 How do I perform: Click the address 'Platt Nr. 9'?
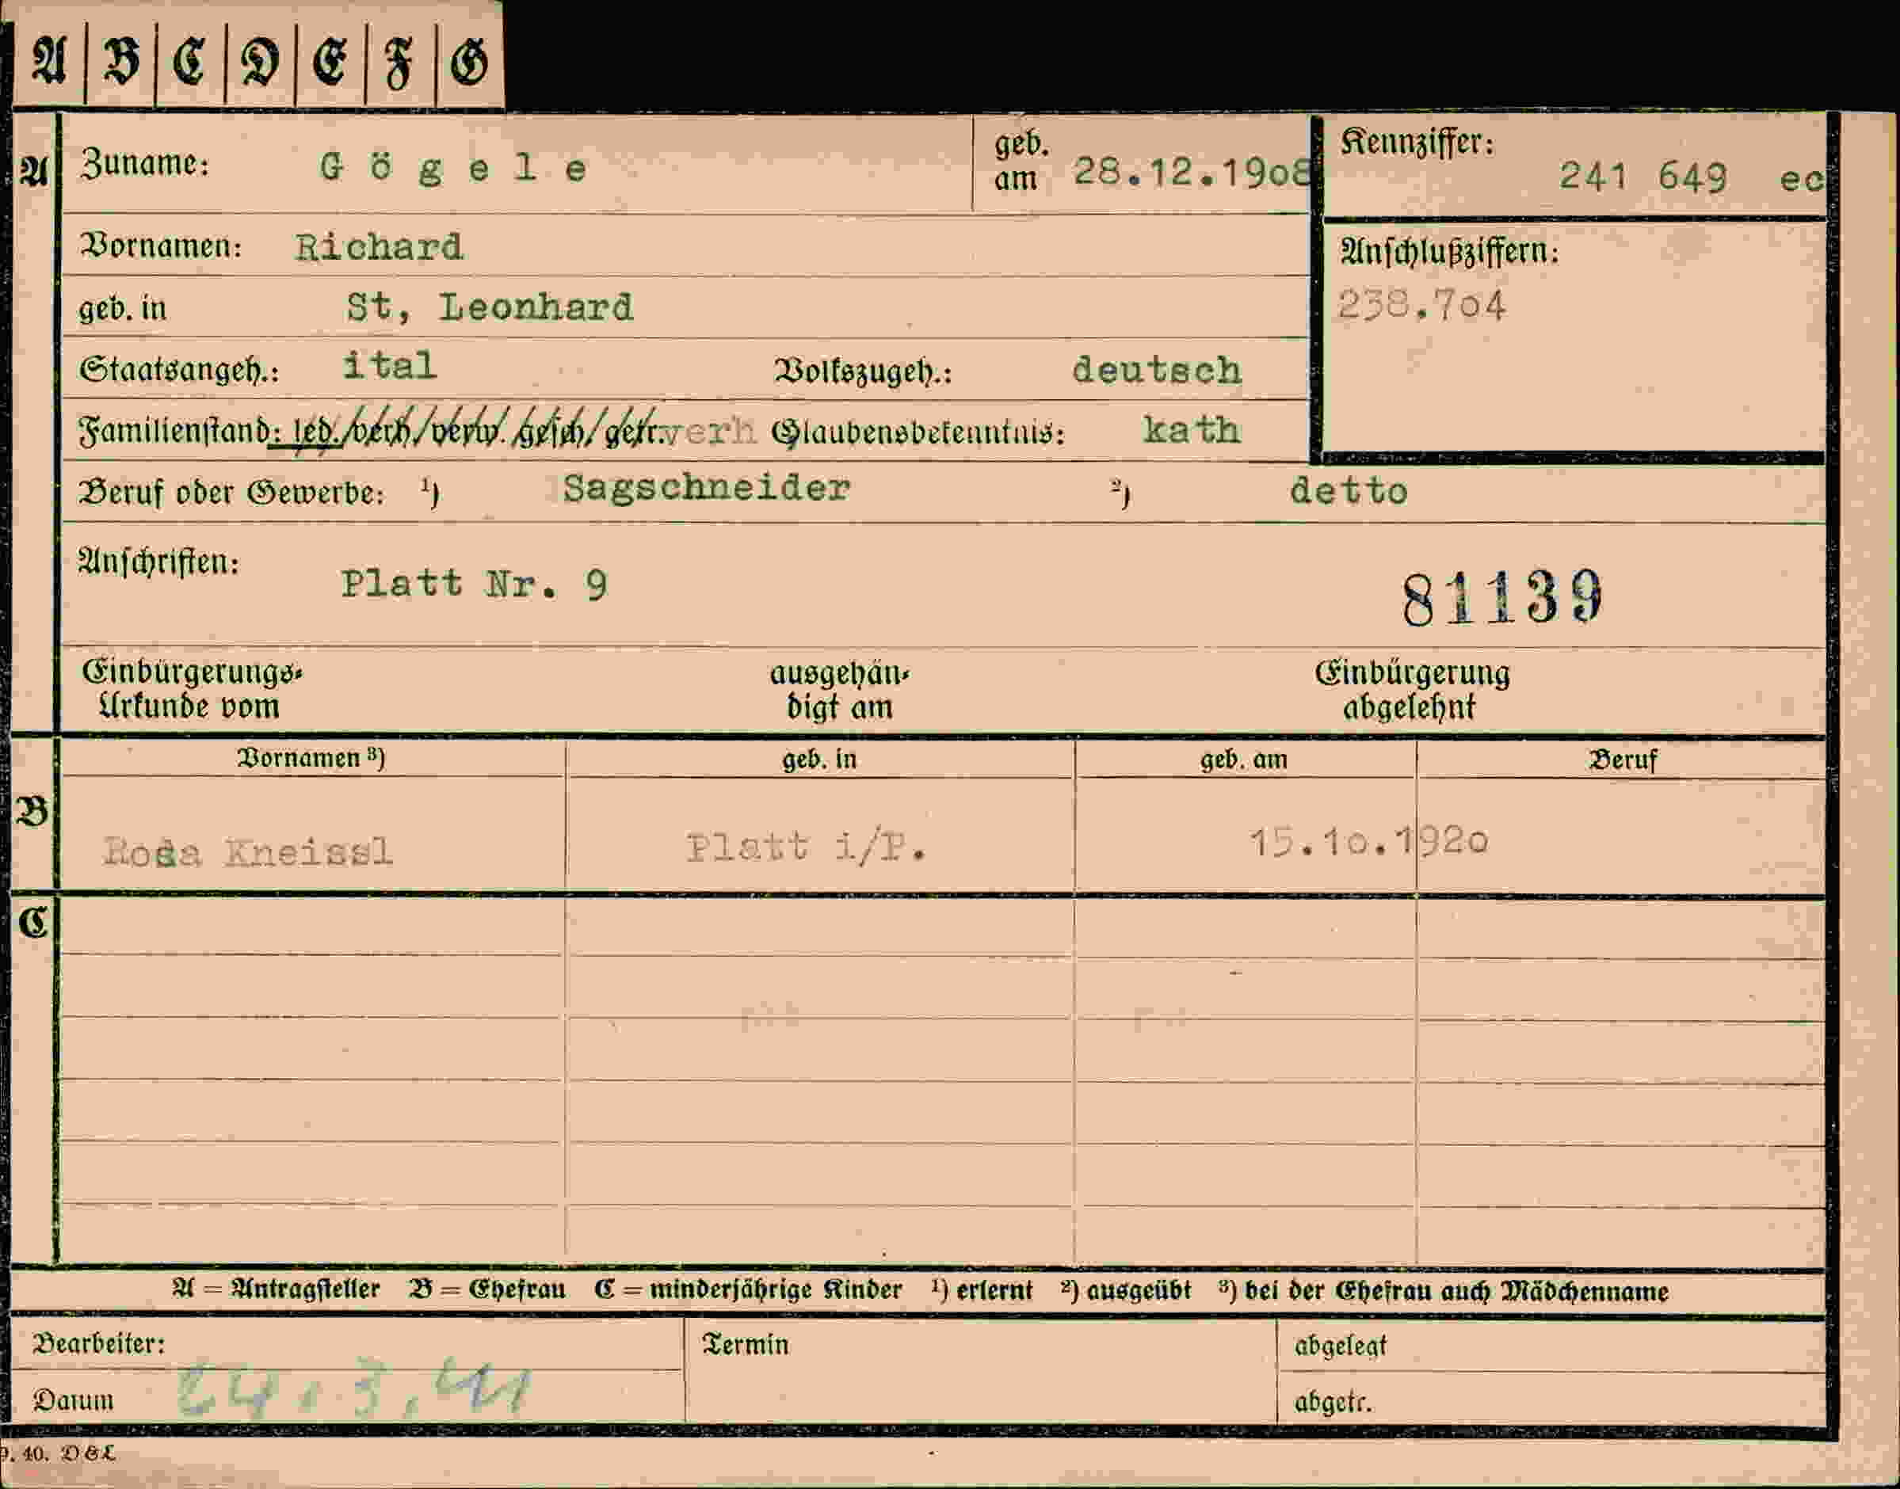(475, 584)
